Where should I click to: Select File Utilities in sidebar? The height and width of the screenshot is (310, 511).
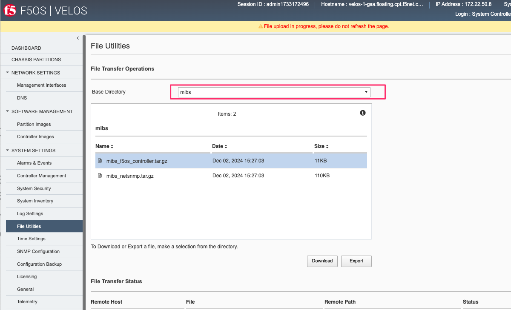[x=44, y=226]
